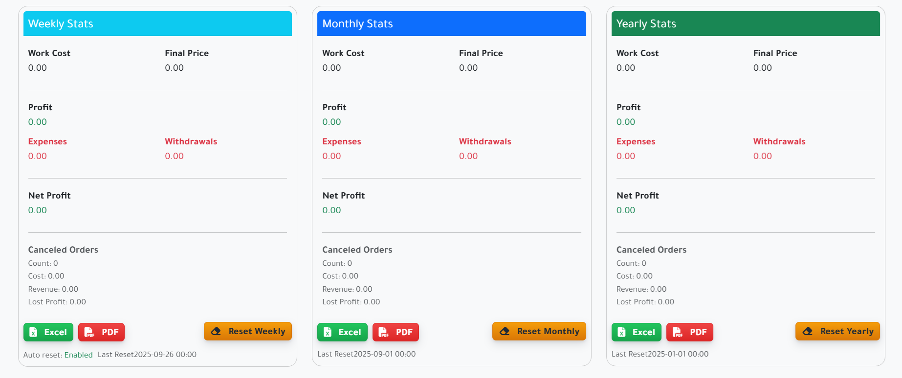Click the eraser icon on Reset Monthly
The height and width of the screenshot is (378, 902).
(505, 331)
